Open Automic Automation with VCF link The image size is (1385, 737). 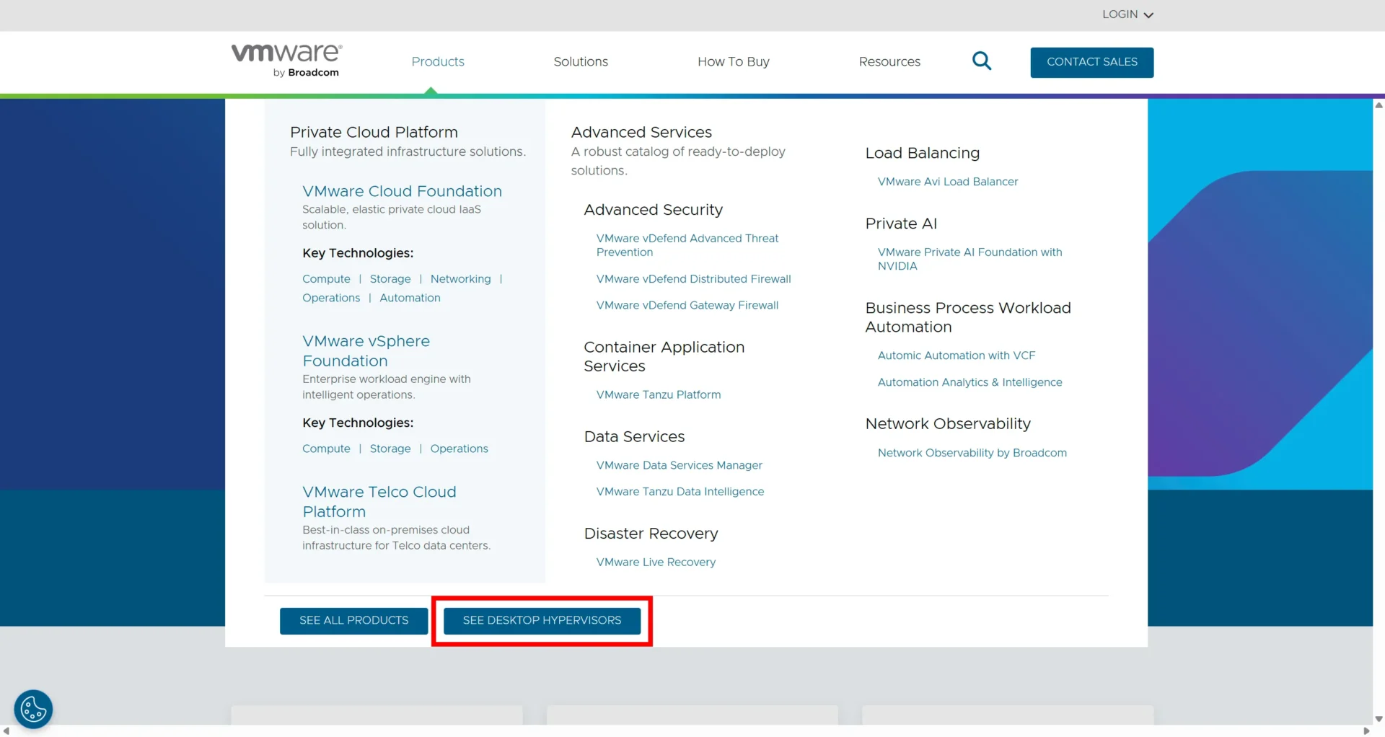(x=957, y=356)
